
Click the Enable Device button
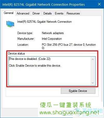click(78, 91)
